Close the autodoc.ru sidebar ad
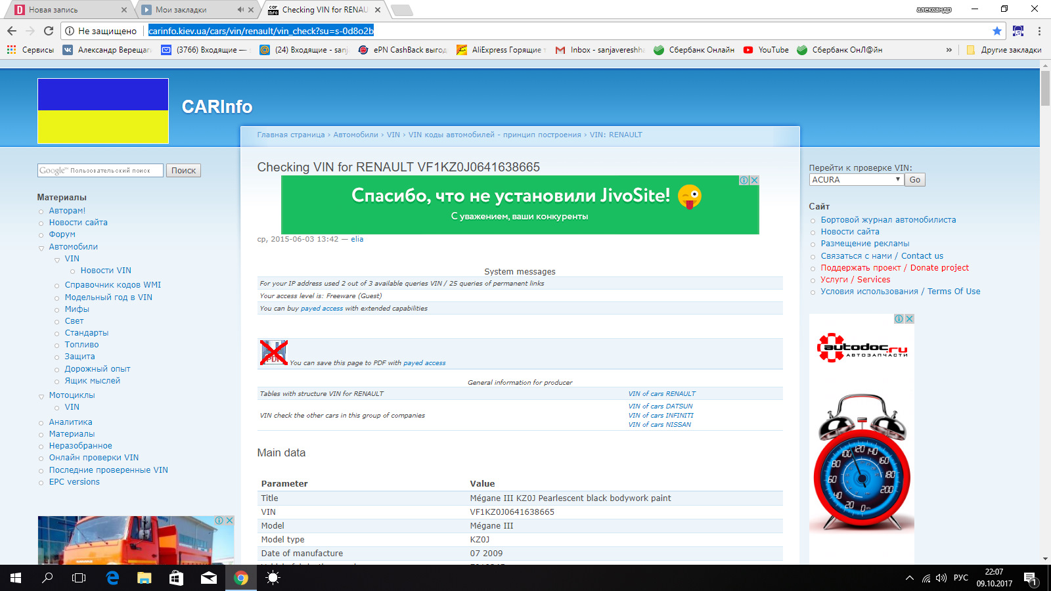The width and height of the screenshot is (1051, 591). pos(910,319)
